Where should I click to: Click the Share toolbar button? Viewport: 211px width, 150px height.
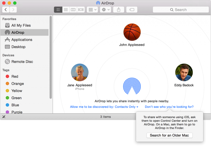point(119,10)
